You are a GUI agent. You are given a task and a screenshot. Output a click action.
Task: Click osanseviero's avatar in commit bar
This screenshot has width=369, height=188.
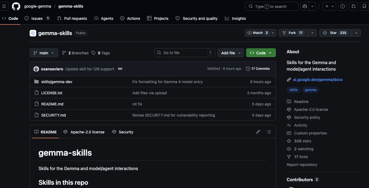(x=36, y=69)
